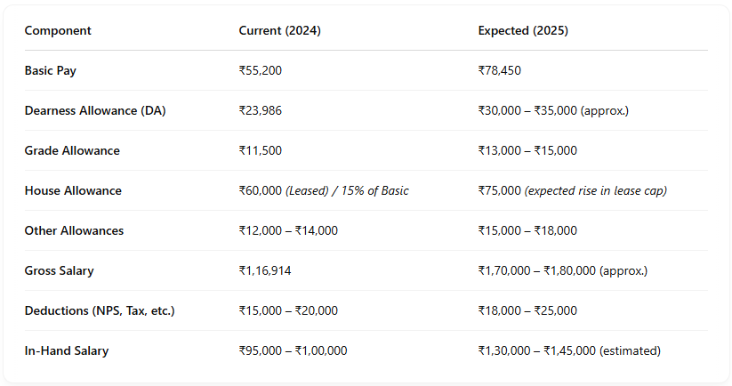Select the Basic Pay row label

(51, 71)
